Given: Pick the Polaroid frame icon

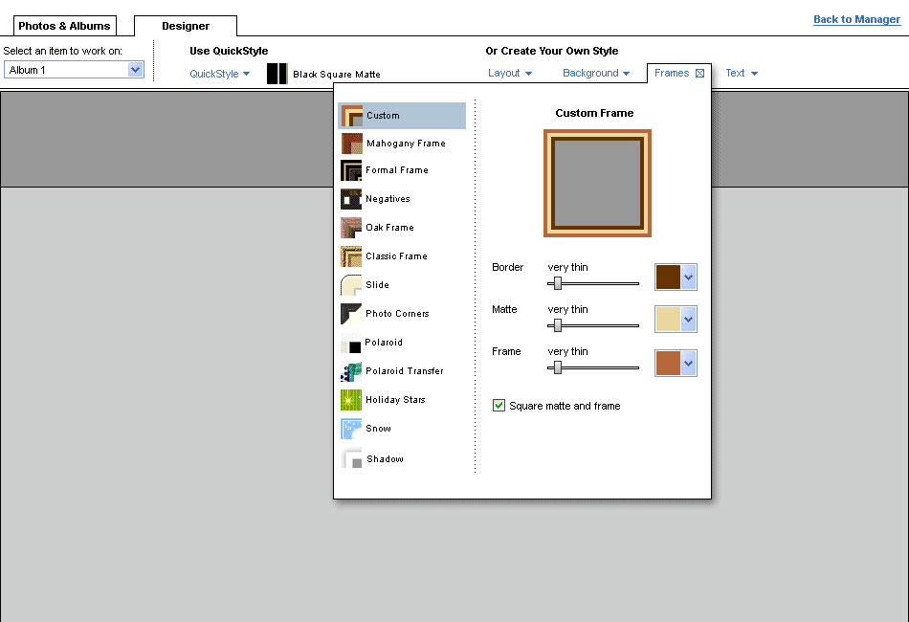Looking at the screenshot, I should point(351,343).
